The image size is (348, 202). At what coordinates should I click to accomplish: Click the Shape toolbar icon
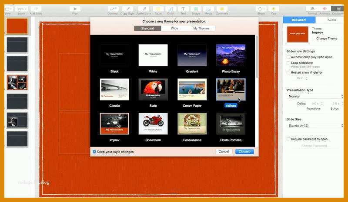point(196,9)
